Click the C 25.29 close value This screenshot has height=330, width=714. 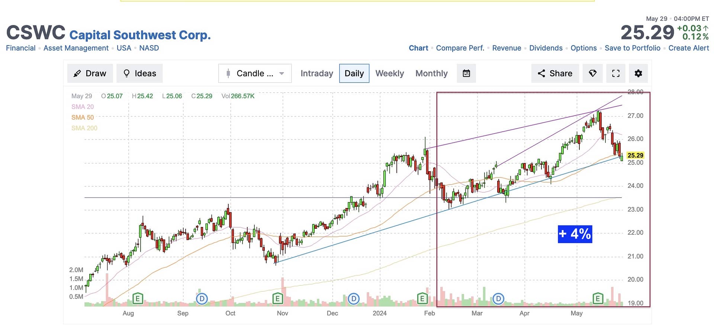[x=202, y=96]
